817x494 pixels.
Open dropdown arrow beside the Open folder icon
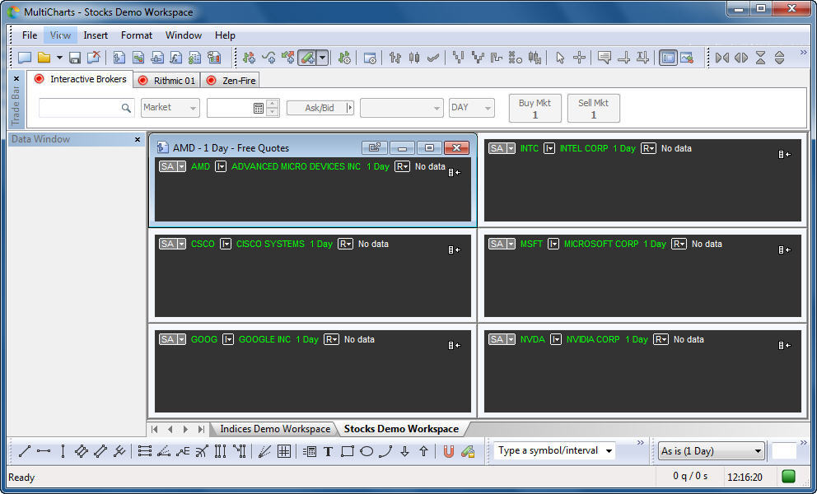59,58
